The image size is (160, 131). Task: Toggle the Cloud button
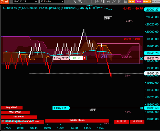[139, 2]
